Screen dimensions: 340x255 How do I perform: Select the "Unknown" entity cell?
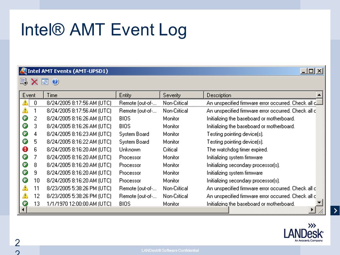[130, 149]
